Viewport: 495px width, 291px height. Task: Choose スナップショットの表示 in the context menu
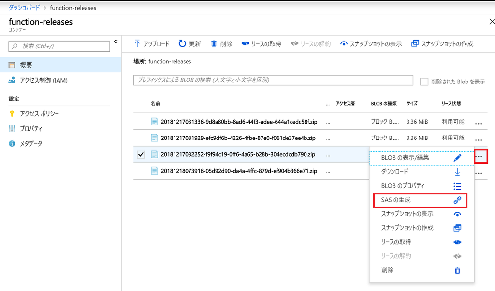click(x=422, y=214)
